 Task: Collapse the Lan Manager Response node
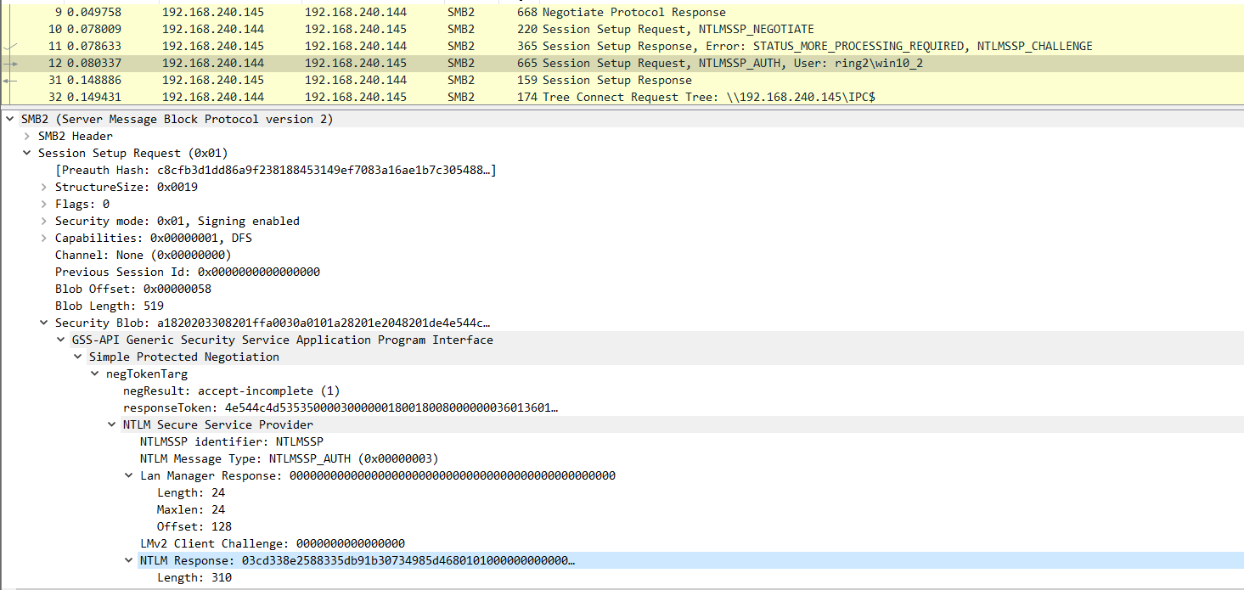129,475
